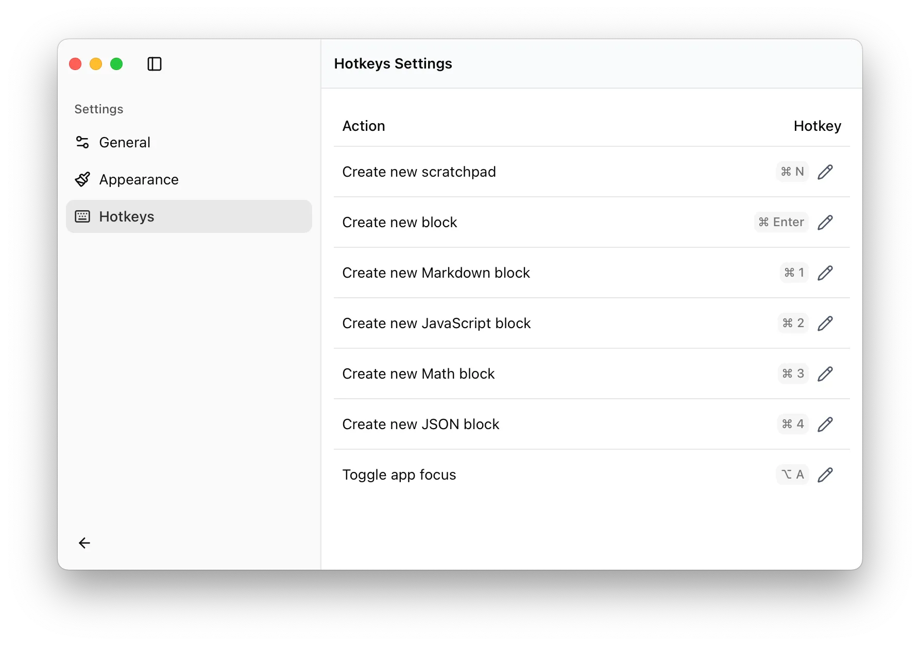Click pencil icon for Create new Math block
Image resolution: width=920 pixels, height=646 pixels.
[825, 374]
